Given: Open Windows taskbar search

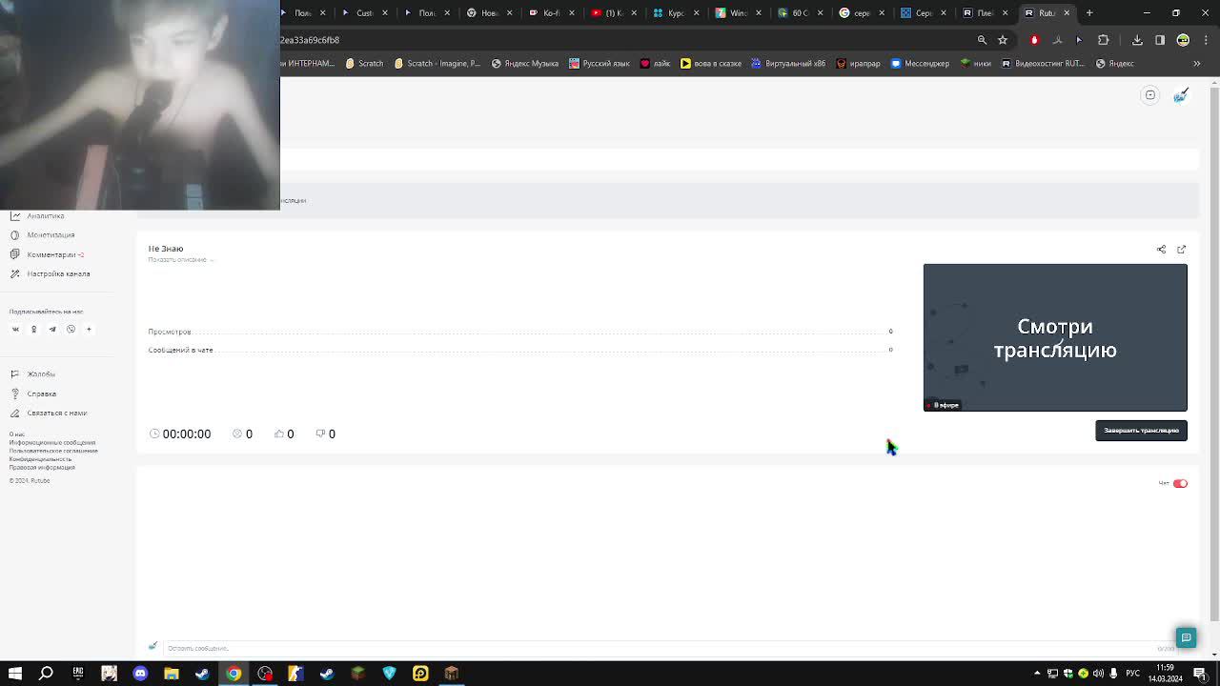Looking at the screenshot, I should pyautogui.click(x=46, y=674).
